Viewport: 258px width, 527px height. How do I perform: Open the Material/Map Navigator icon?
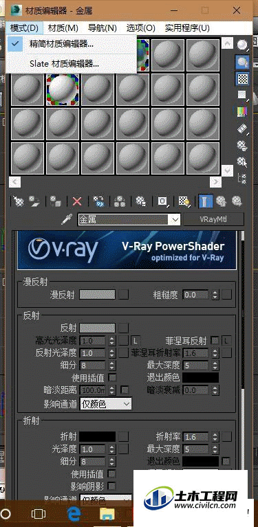pyautogui.click(x=242, y=178)
